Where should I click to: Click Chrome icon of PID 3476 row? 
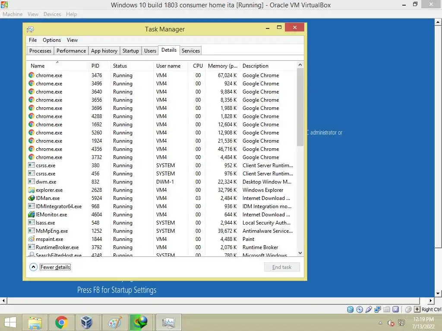point(31,75)
